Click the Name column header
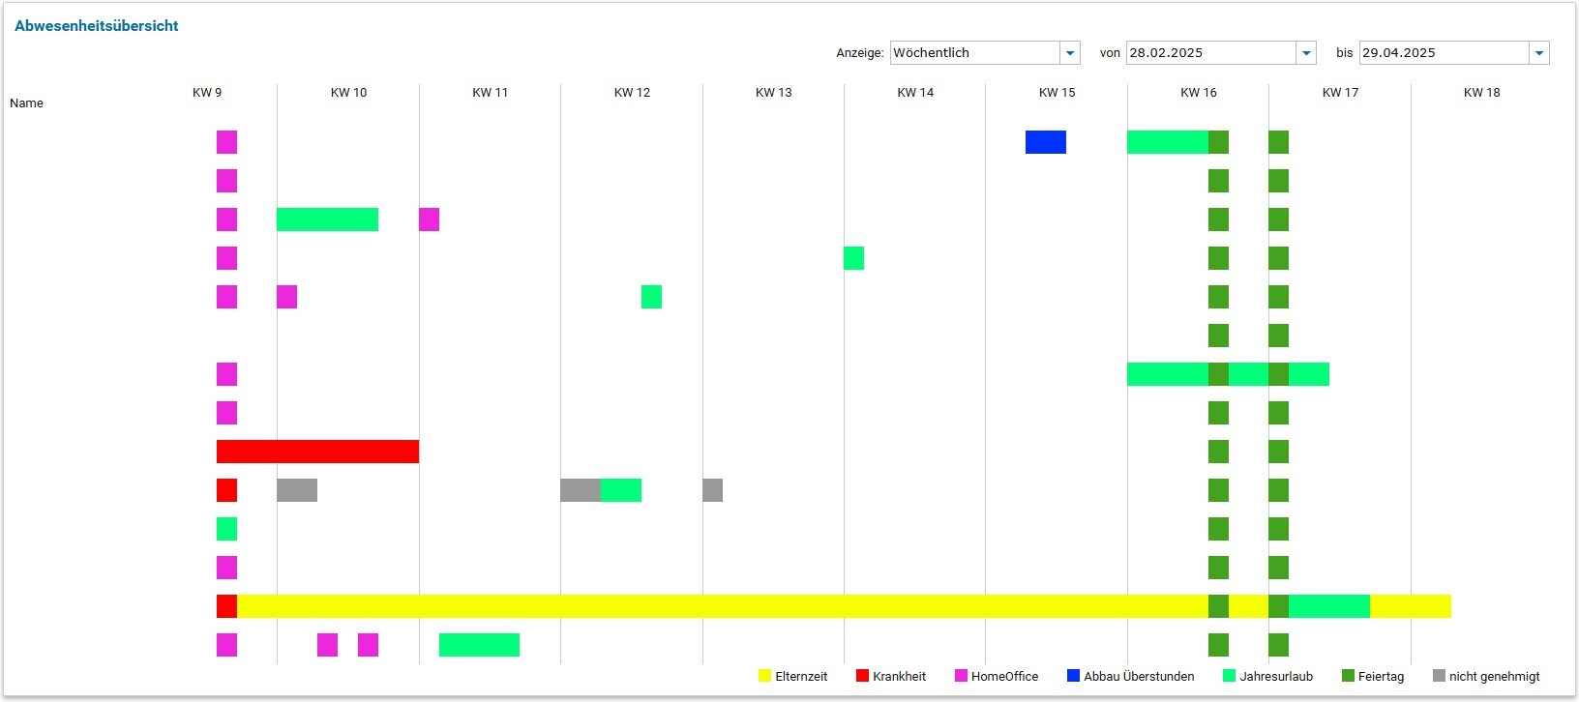 (x=26, y=103)
